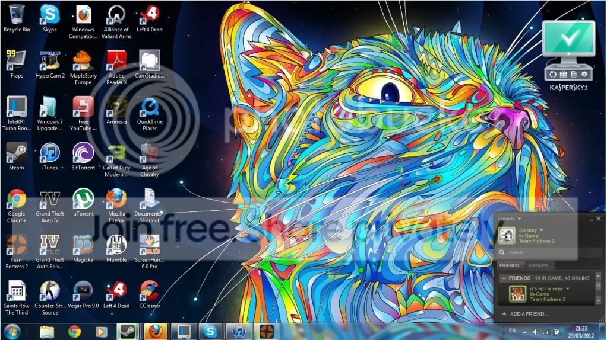Select the Mumble desktop icon
607x340 pixels.
click(x=116, y=249)
